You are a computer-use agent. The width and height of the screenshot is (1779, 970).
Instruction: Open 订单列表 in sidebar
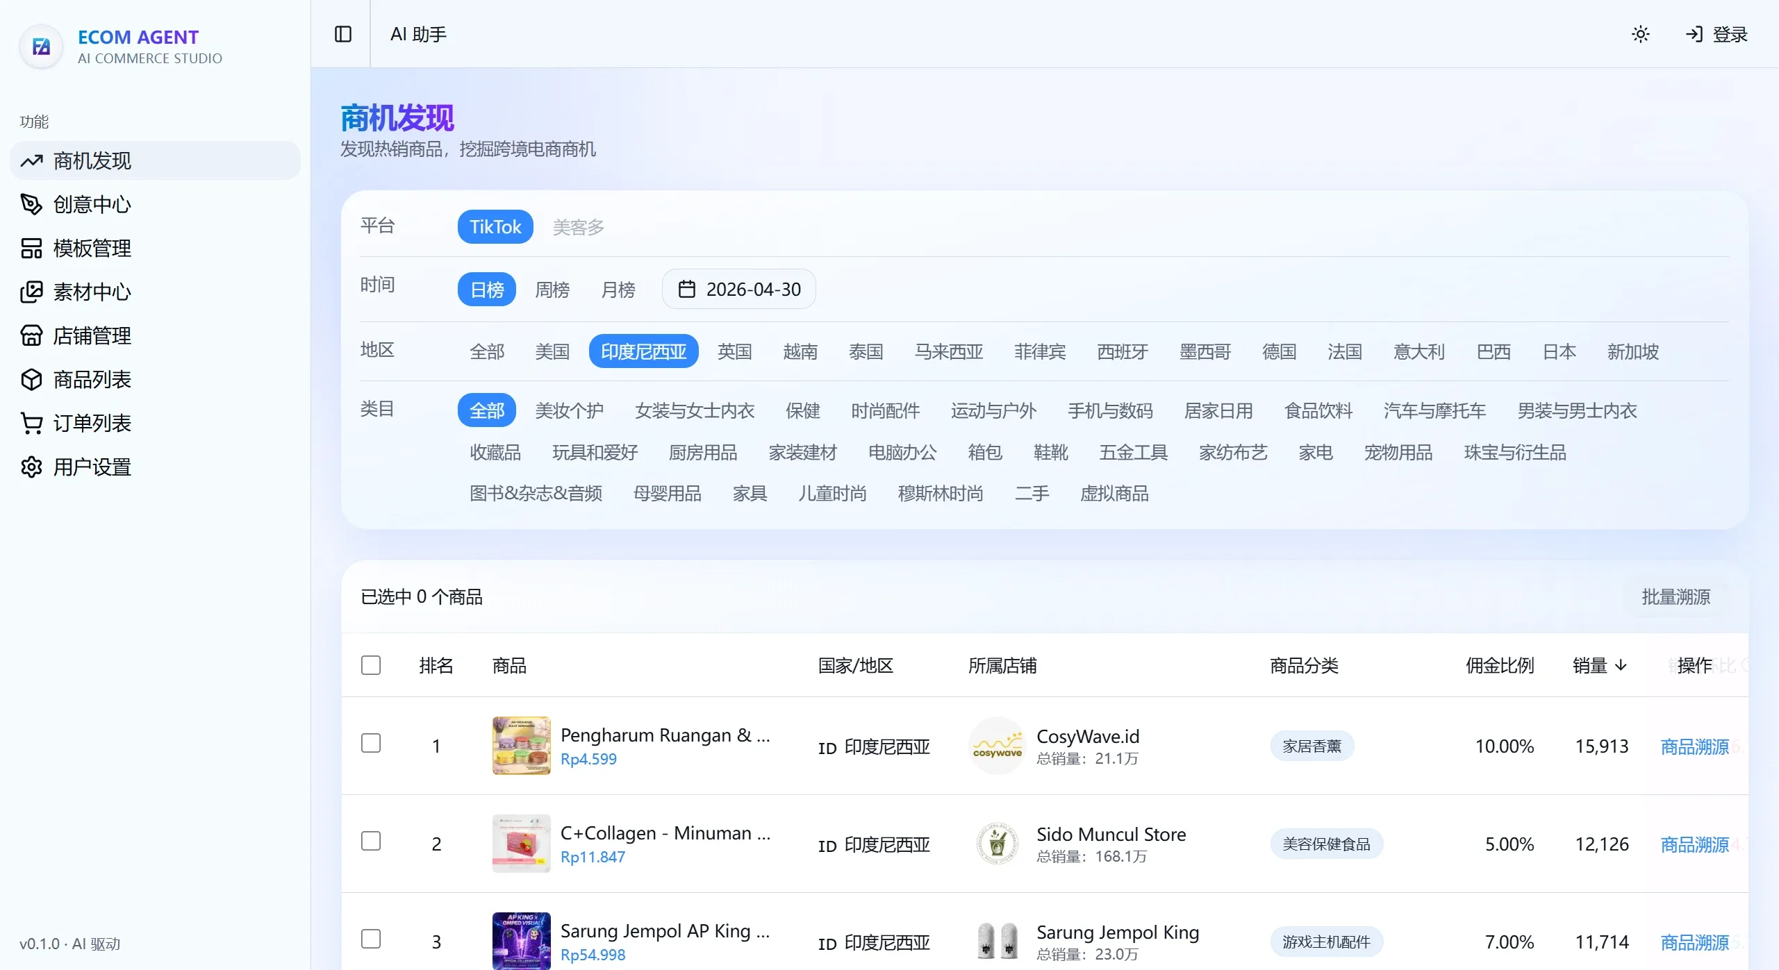pos(155,424)
